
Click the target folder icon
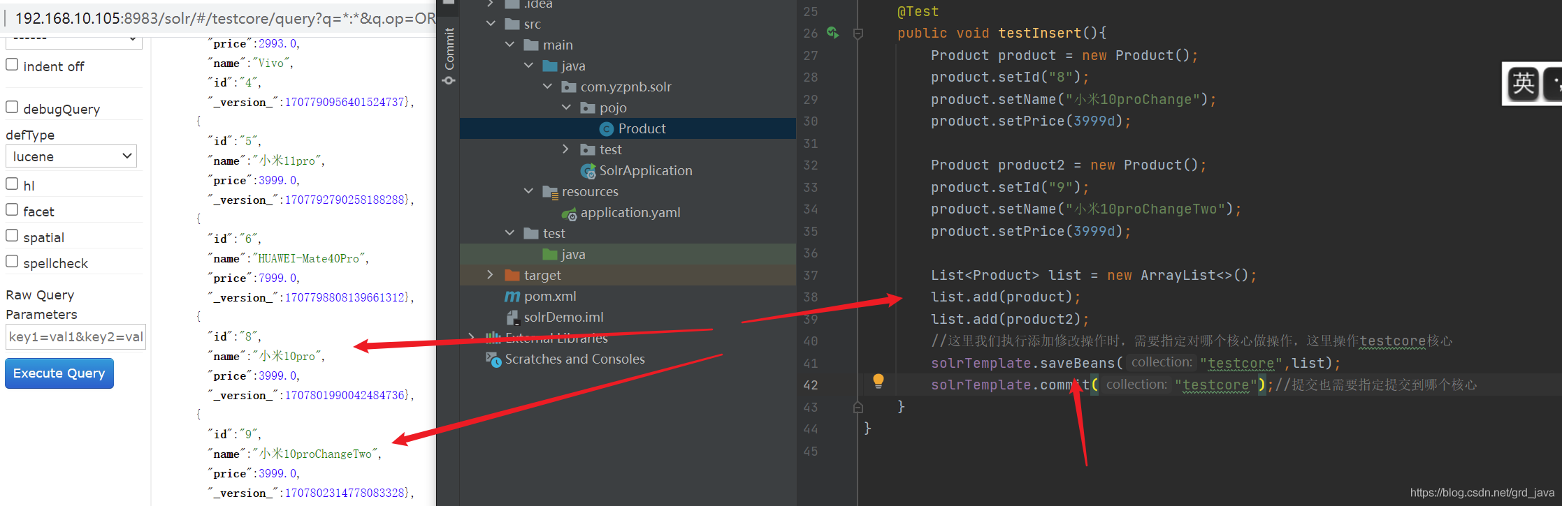(x=512, y=275)
